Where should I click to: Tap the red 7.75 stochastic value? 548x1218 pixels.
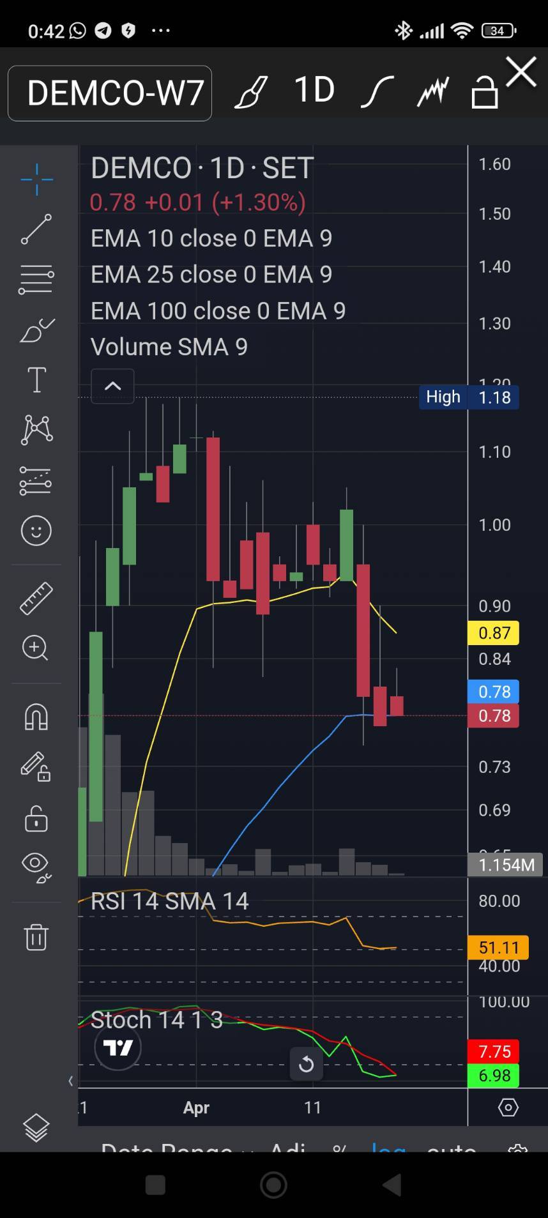coord(494,1051)
